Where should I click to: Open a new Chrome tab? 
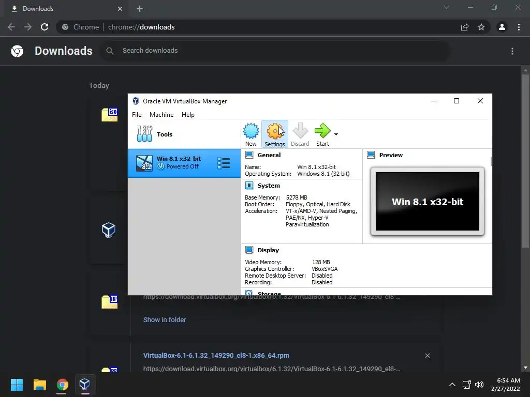tap(140, 9)
